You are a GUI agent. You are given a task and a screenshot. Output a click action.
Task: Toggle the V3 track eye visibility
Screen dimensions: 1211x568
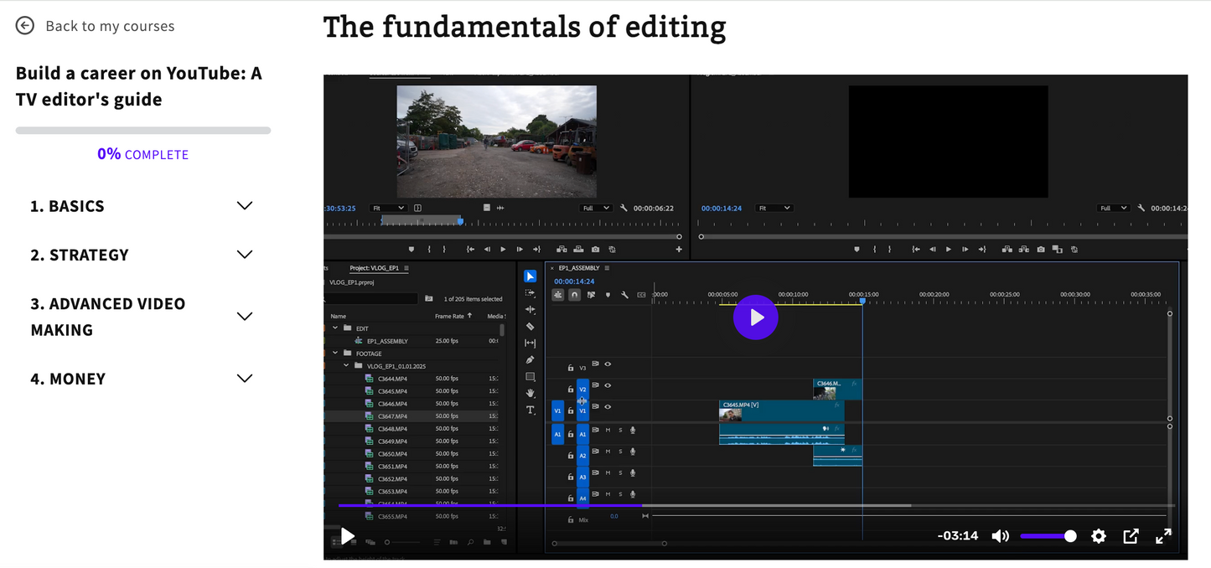click(608, 364)
